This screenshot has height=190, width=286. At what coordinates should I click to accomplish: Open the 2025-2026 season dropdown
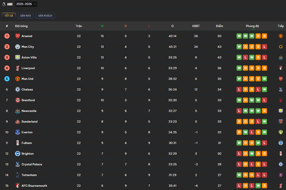pos(26,4)
